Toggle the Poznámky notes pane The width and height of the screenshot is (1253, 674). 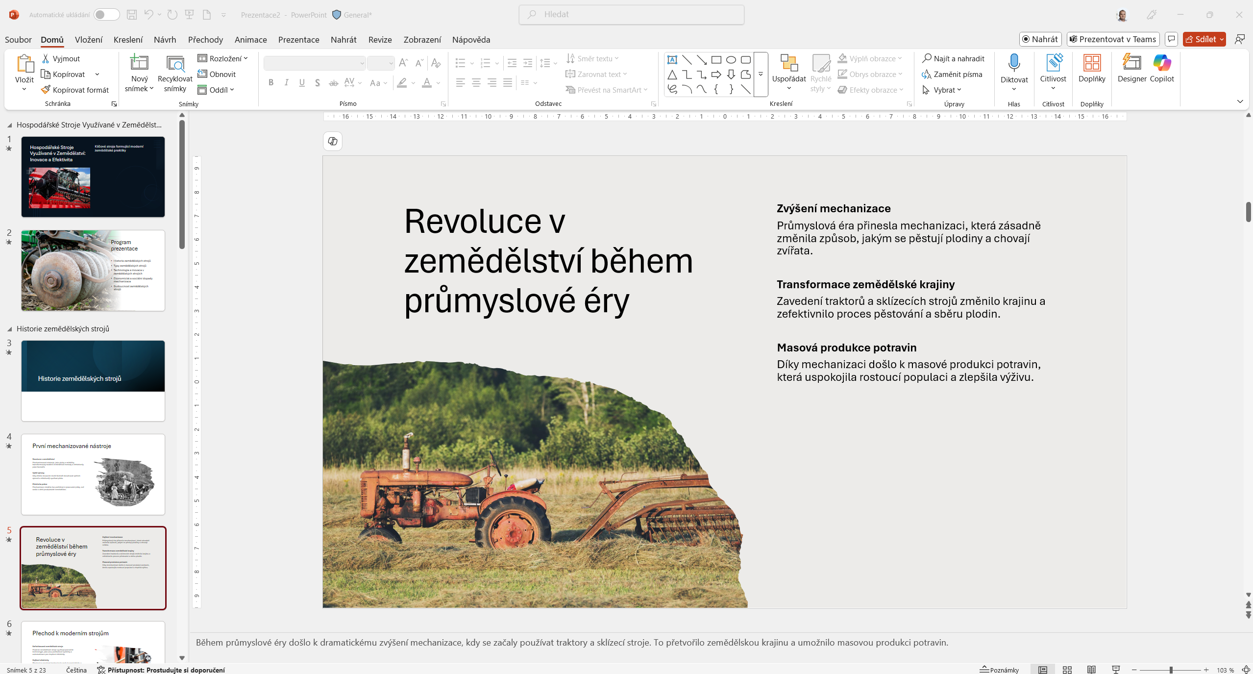[x=999, y=670]
